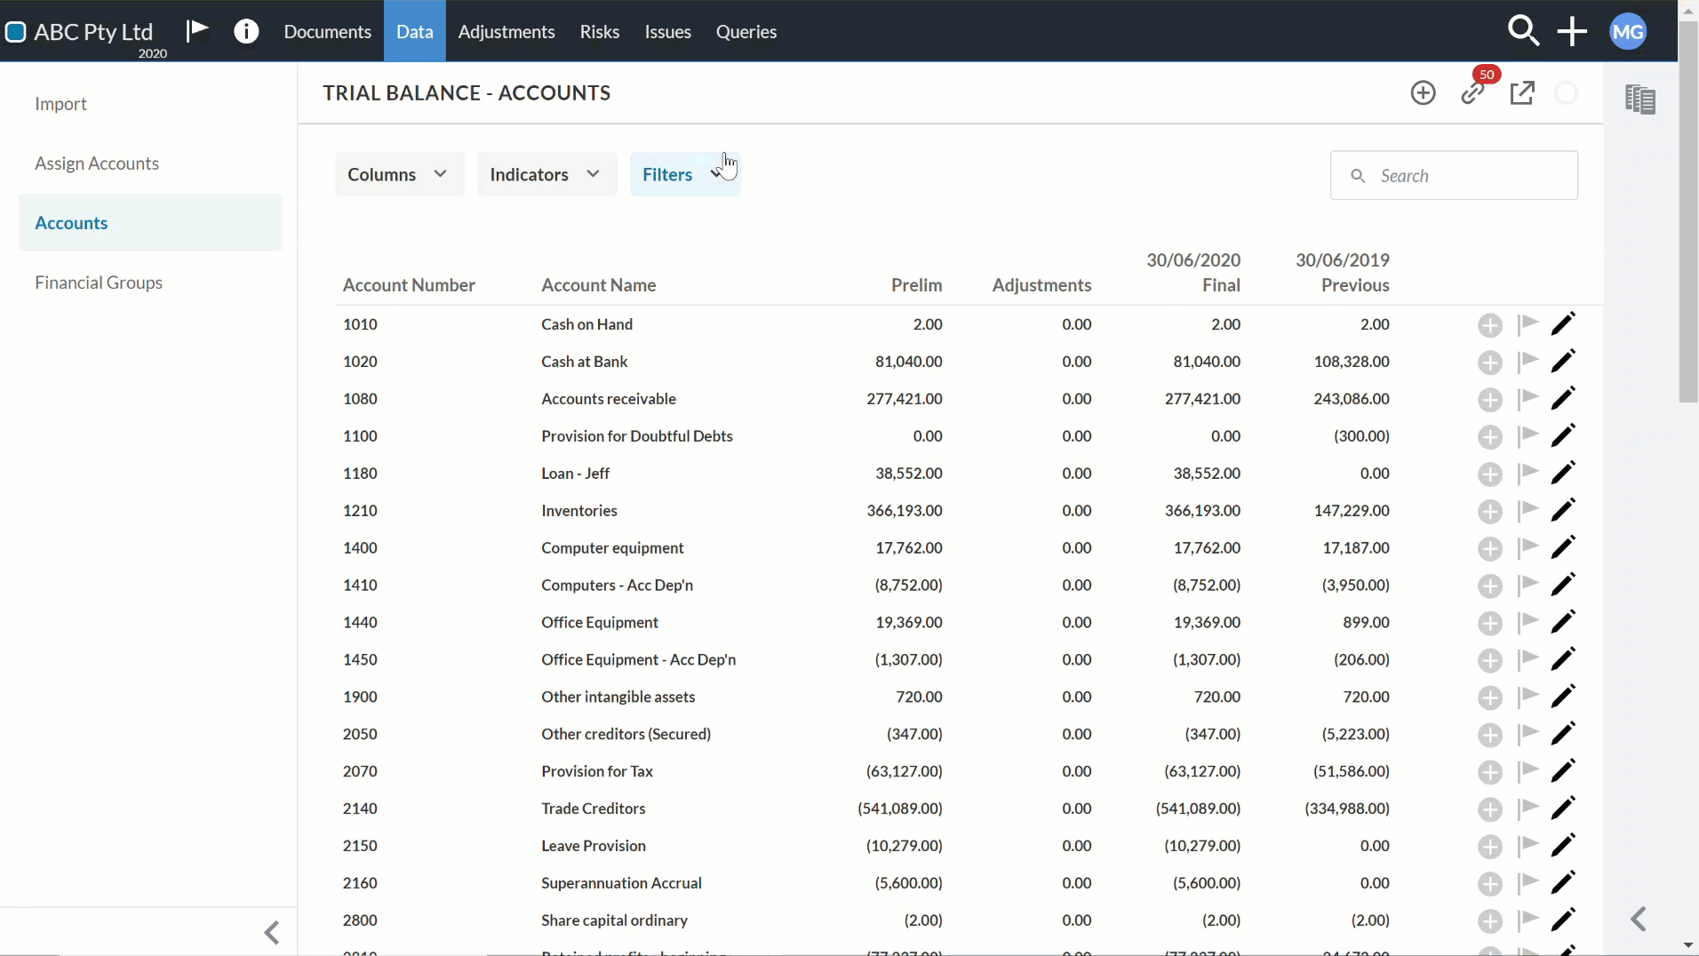
Task: Toggle the flag on Inventories row
Action: pyautogui.click(x=1528, y=510)
